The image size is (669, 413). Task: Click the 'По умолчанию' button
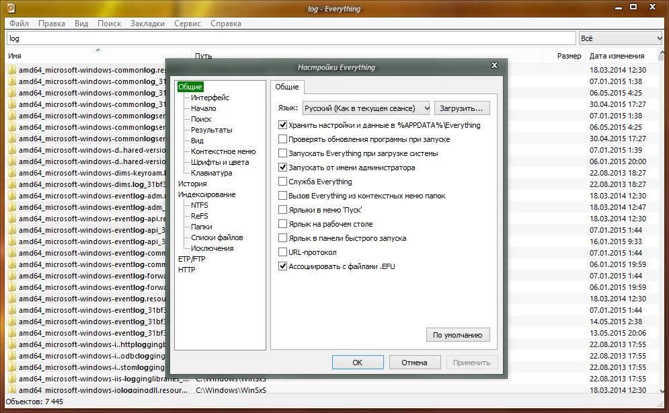pyautogui.click(x=458, y=335)
